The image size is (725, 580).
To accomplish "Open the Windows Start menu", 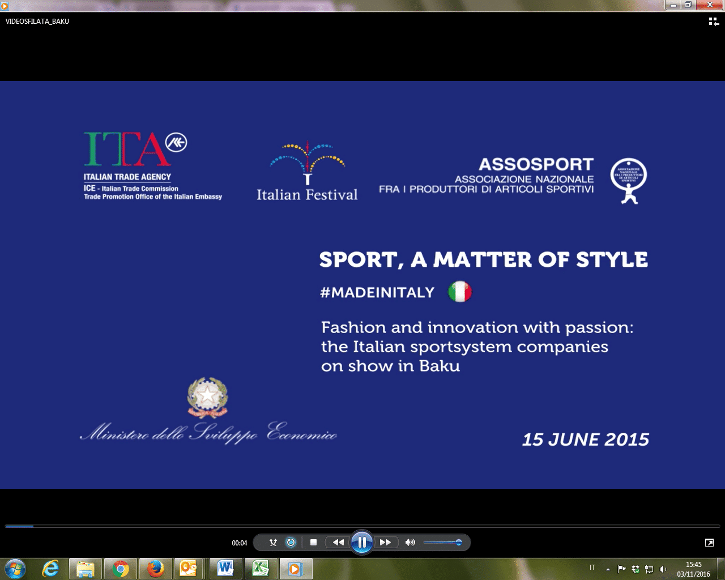I will click(15, 568).
